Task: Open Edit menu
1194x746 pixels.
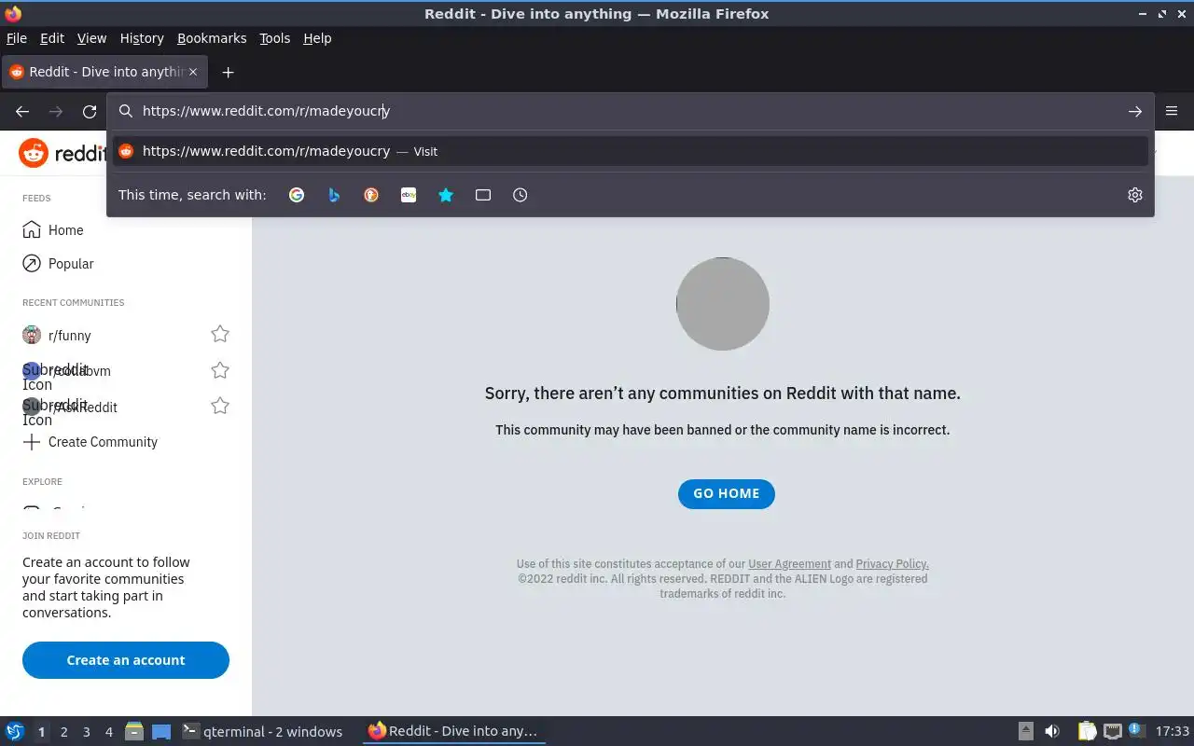Action: [x=52, y=38]
